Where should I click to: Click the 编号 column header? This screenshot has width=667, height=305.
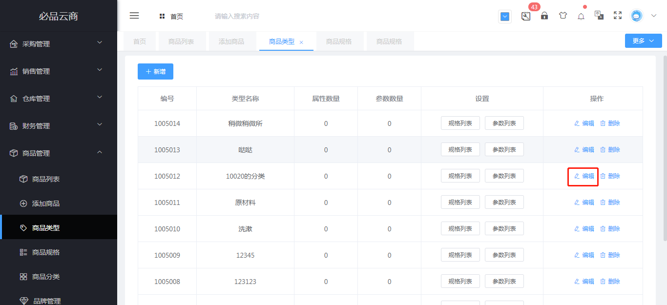point(167,99)
